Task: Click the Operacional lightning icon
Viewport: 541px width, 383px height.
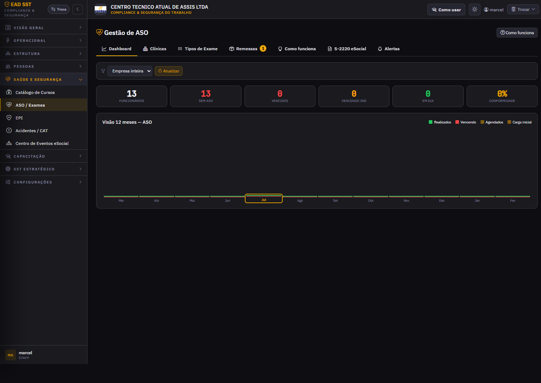Action: pyautogui.click(x=8, y=40)
